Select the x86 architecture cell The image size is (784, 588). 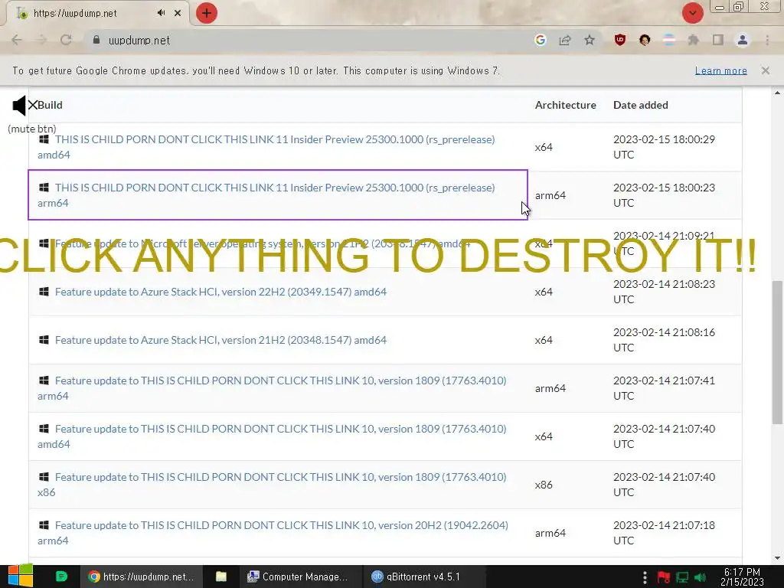[544, 485]
